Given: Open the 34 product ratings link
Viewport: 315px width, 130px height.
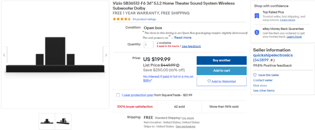Looking at the screenshot, I should tap(144, 19).
